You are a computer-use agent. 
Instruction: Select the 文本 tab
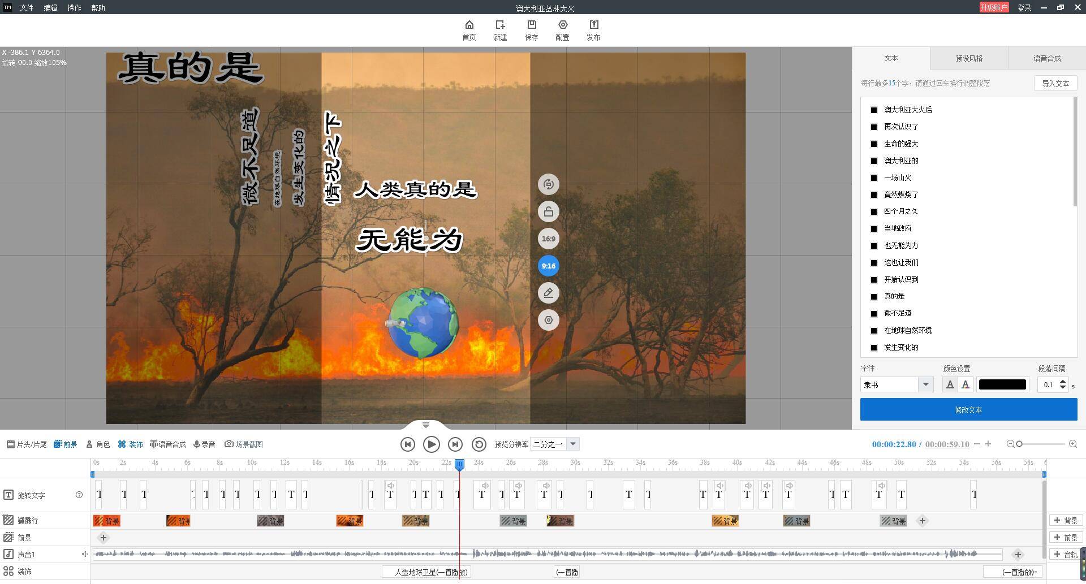(891, 58)
